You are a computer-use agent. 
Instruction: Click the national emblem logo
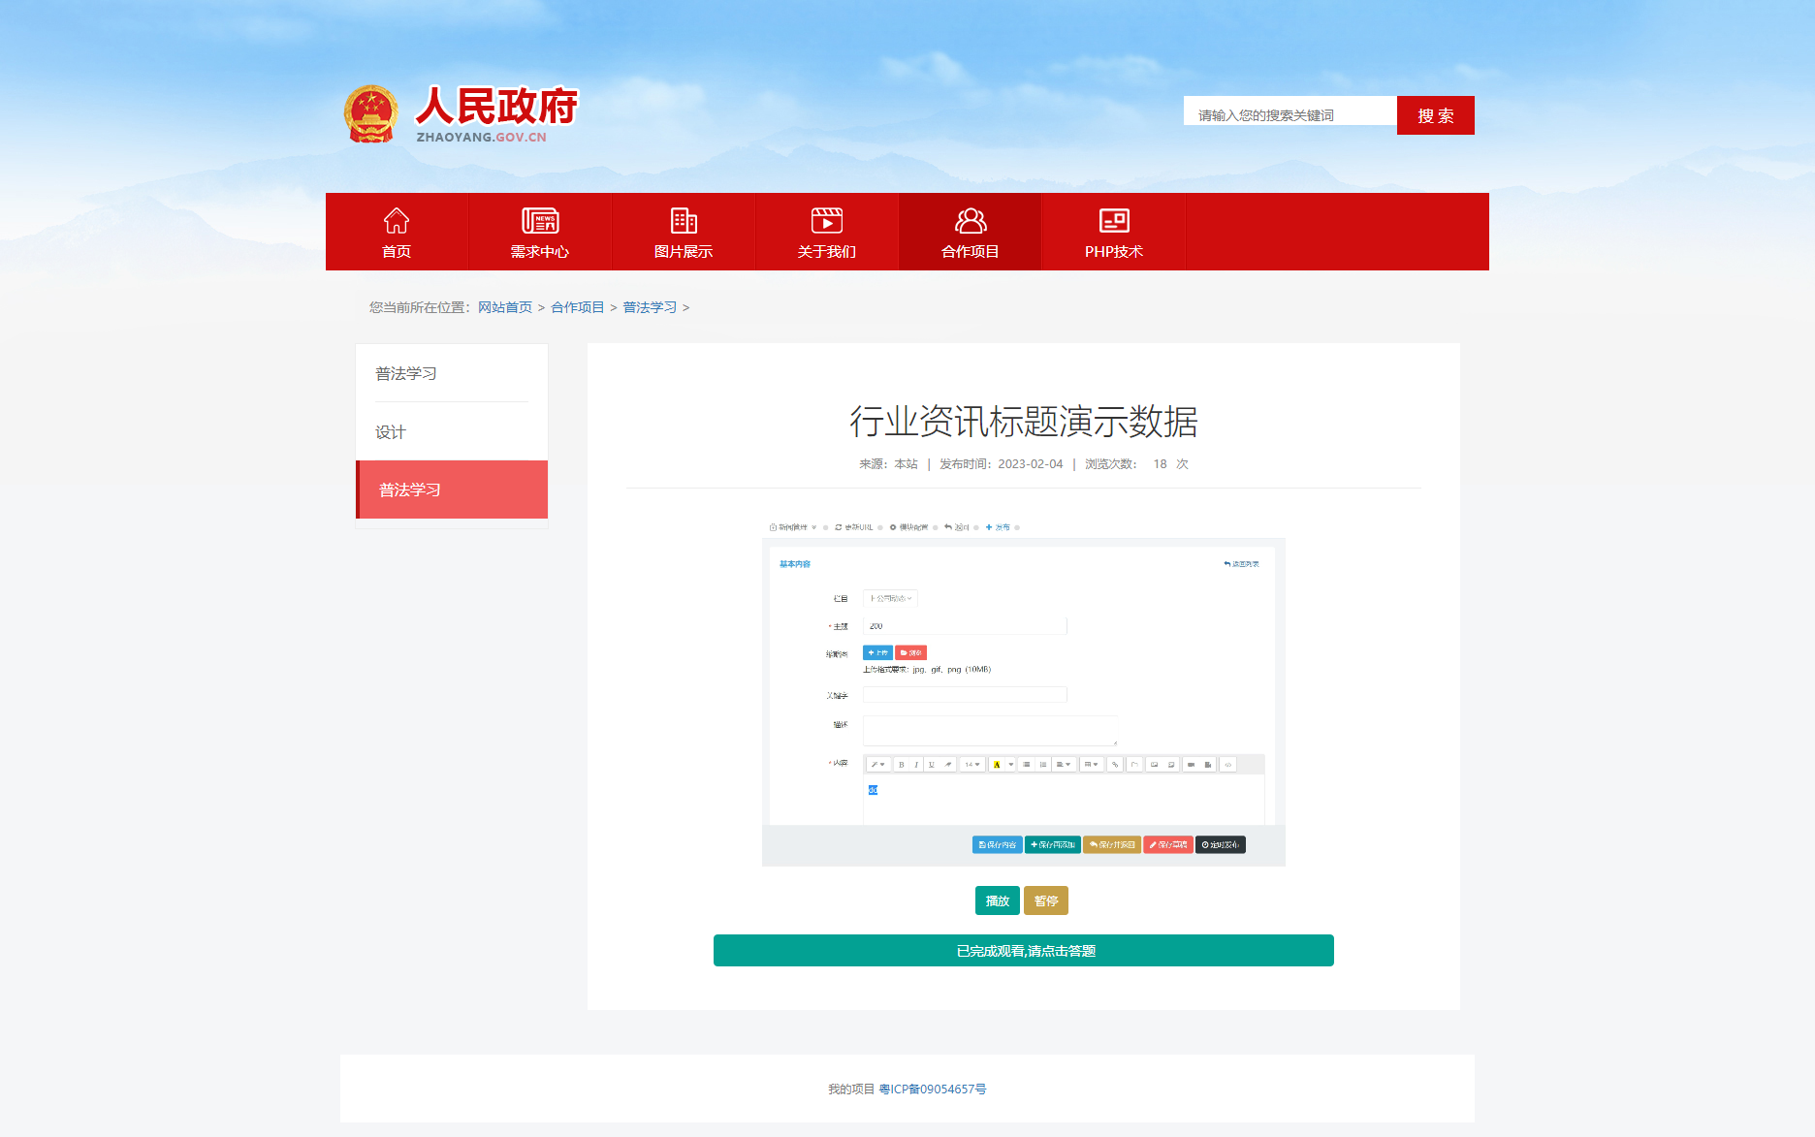coord(370,114)
